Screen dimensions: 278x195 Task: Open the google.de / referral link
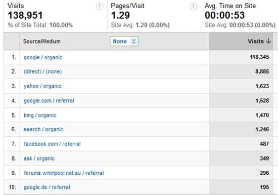pos(47,187)
